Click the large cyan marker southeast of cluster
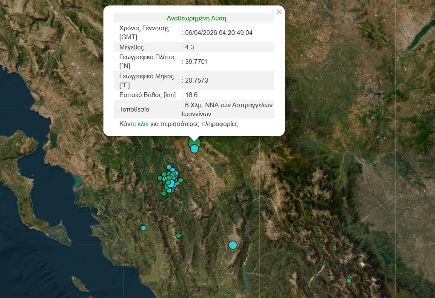This screenshot has height=298, width=435. point(232,245)
